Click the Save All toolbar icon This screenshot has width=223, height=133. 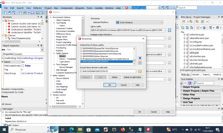(38, 13)
